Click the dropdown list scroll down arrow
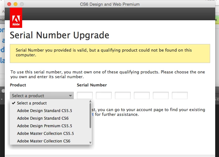219x157 pixels. tap(91, 143)
